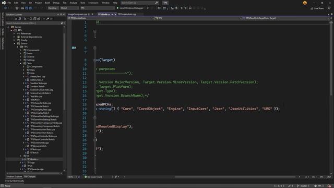334x188 pixels.
Task: Open the Edit menu
Action: [x=16, y=3]
